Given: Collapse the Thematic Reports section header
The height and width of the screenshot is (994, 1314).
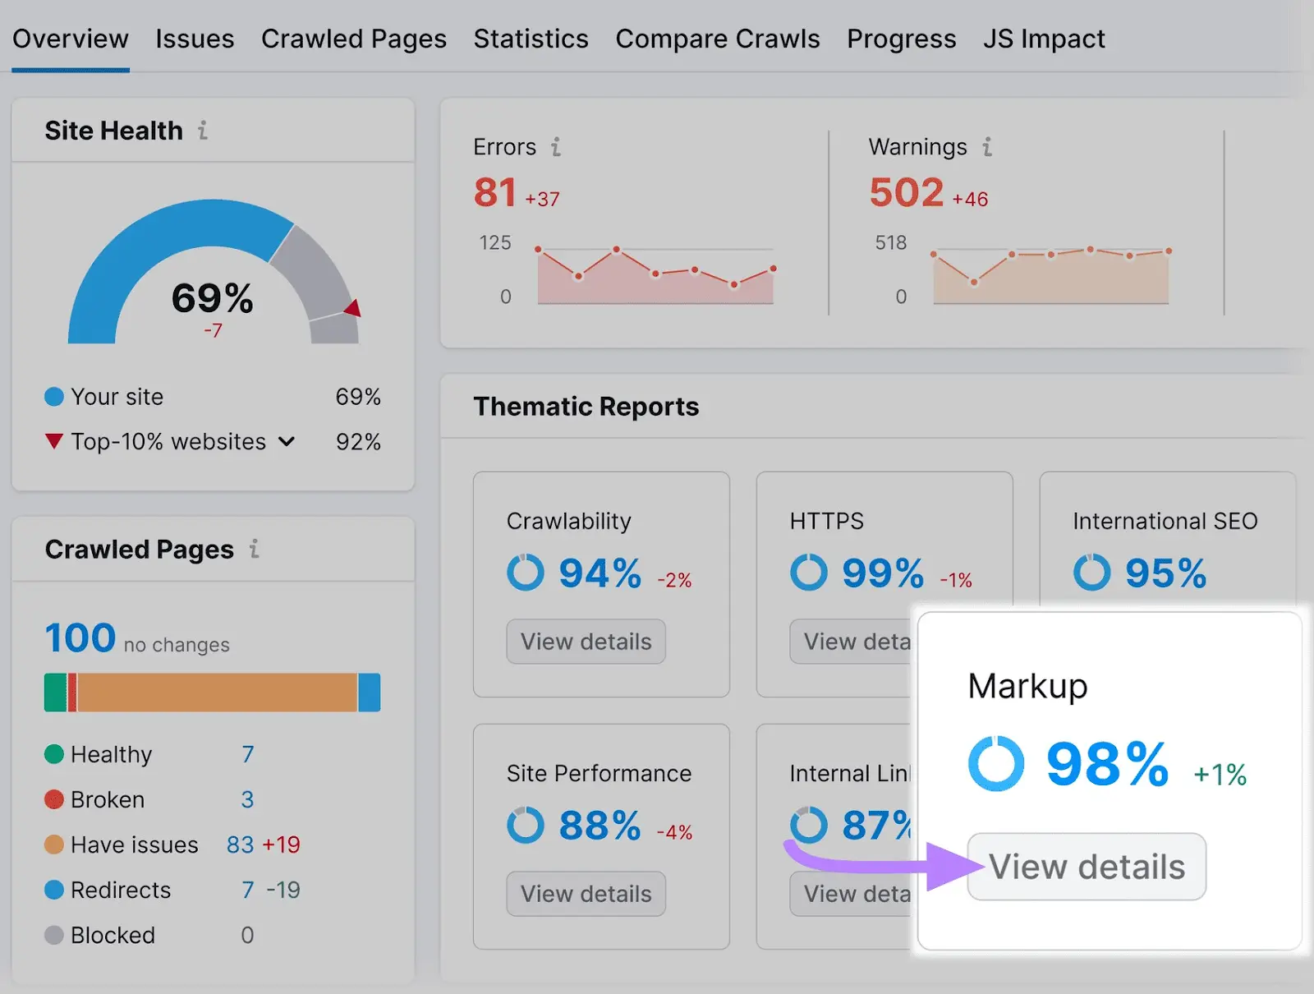Looking at the screenshot, I should click(x=586, y=406).
